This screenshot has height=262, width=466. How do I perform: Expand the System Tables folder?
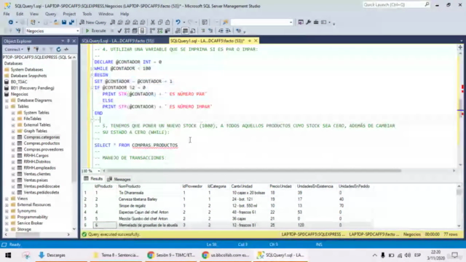[x=13, y=113]
